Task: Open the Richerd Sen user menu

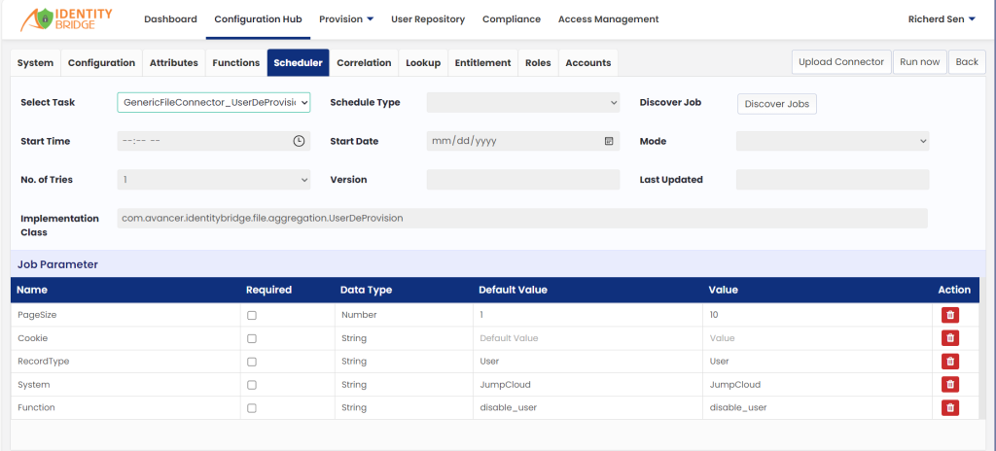Action: (942, 19)
